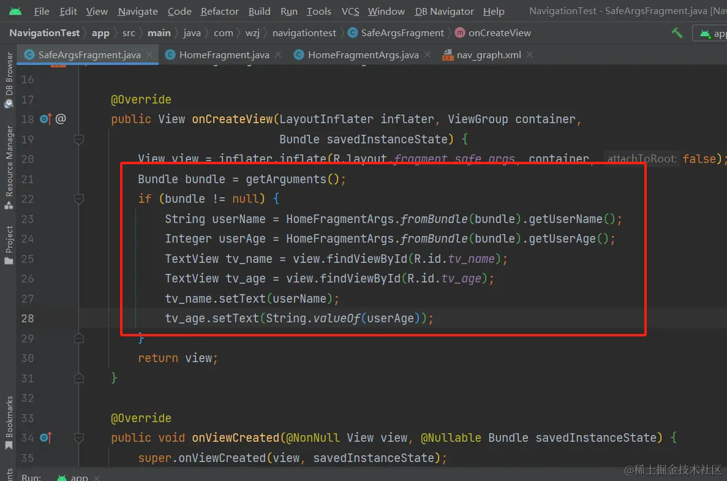
Task: Click getUserName() on line 23
Action: coord(571,219)
